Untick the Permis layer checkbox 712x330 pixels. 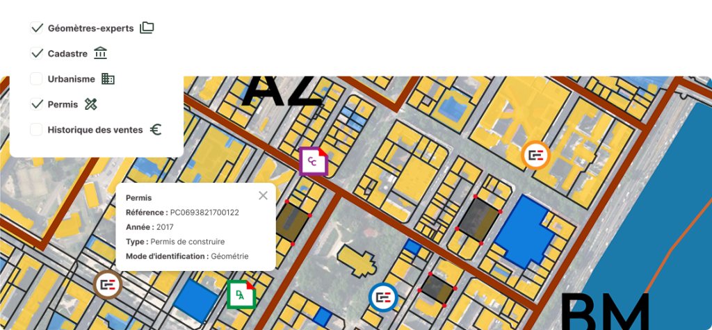(37, 104)
